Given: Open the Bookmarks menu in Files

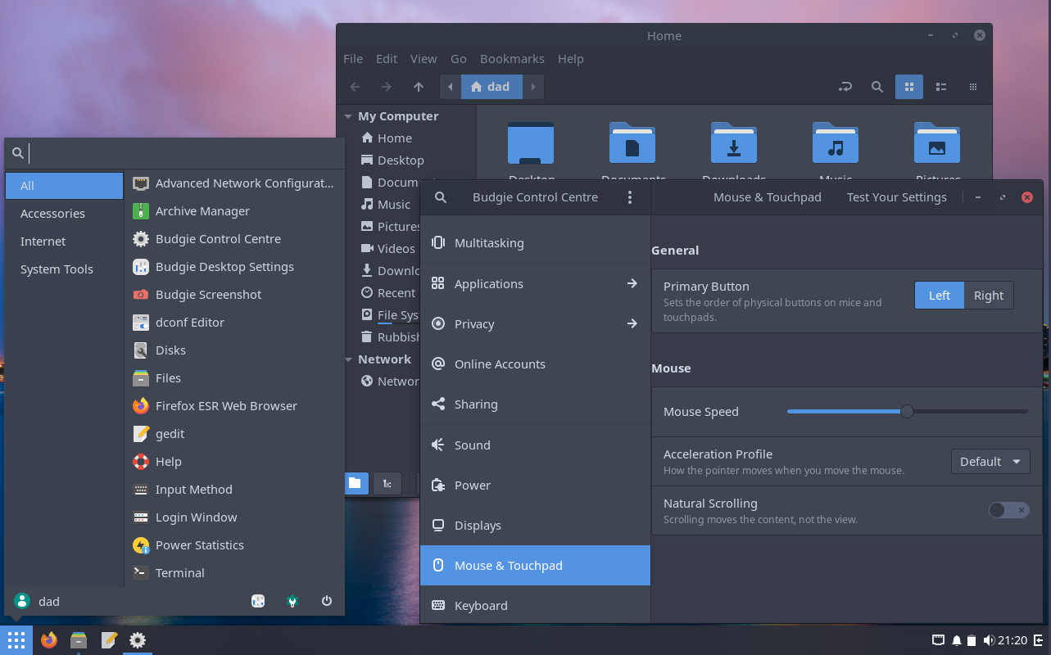Looking at the screenshot, I should [512, 59].
